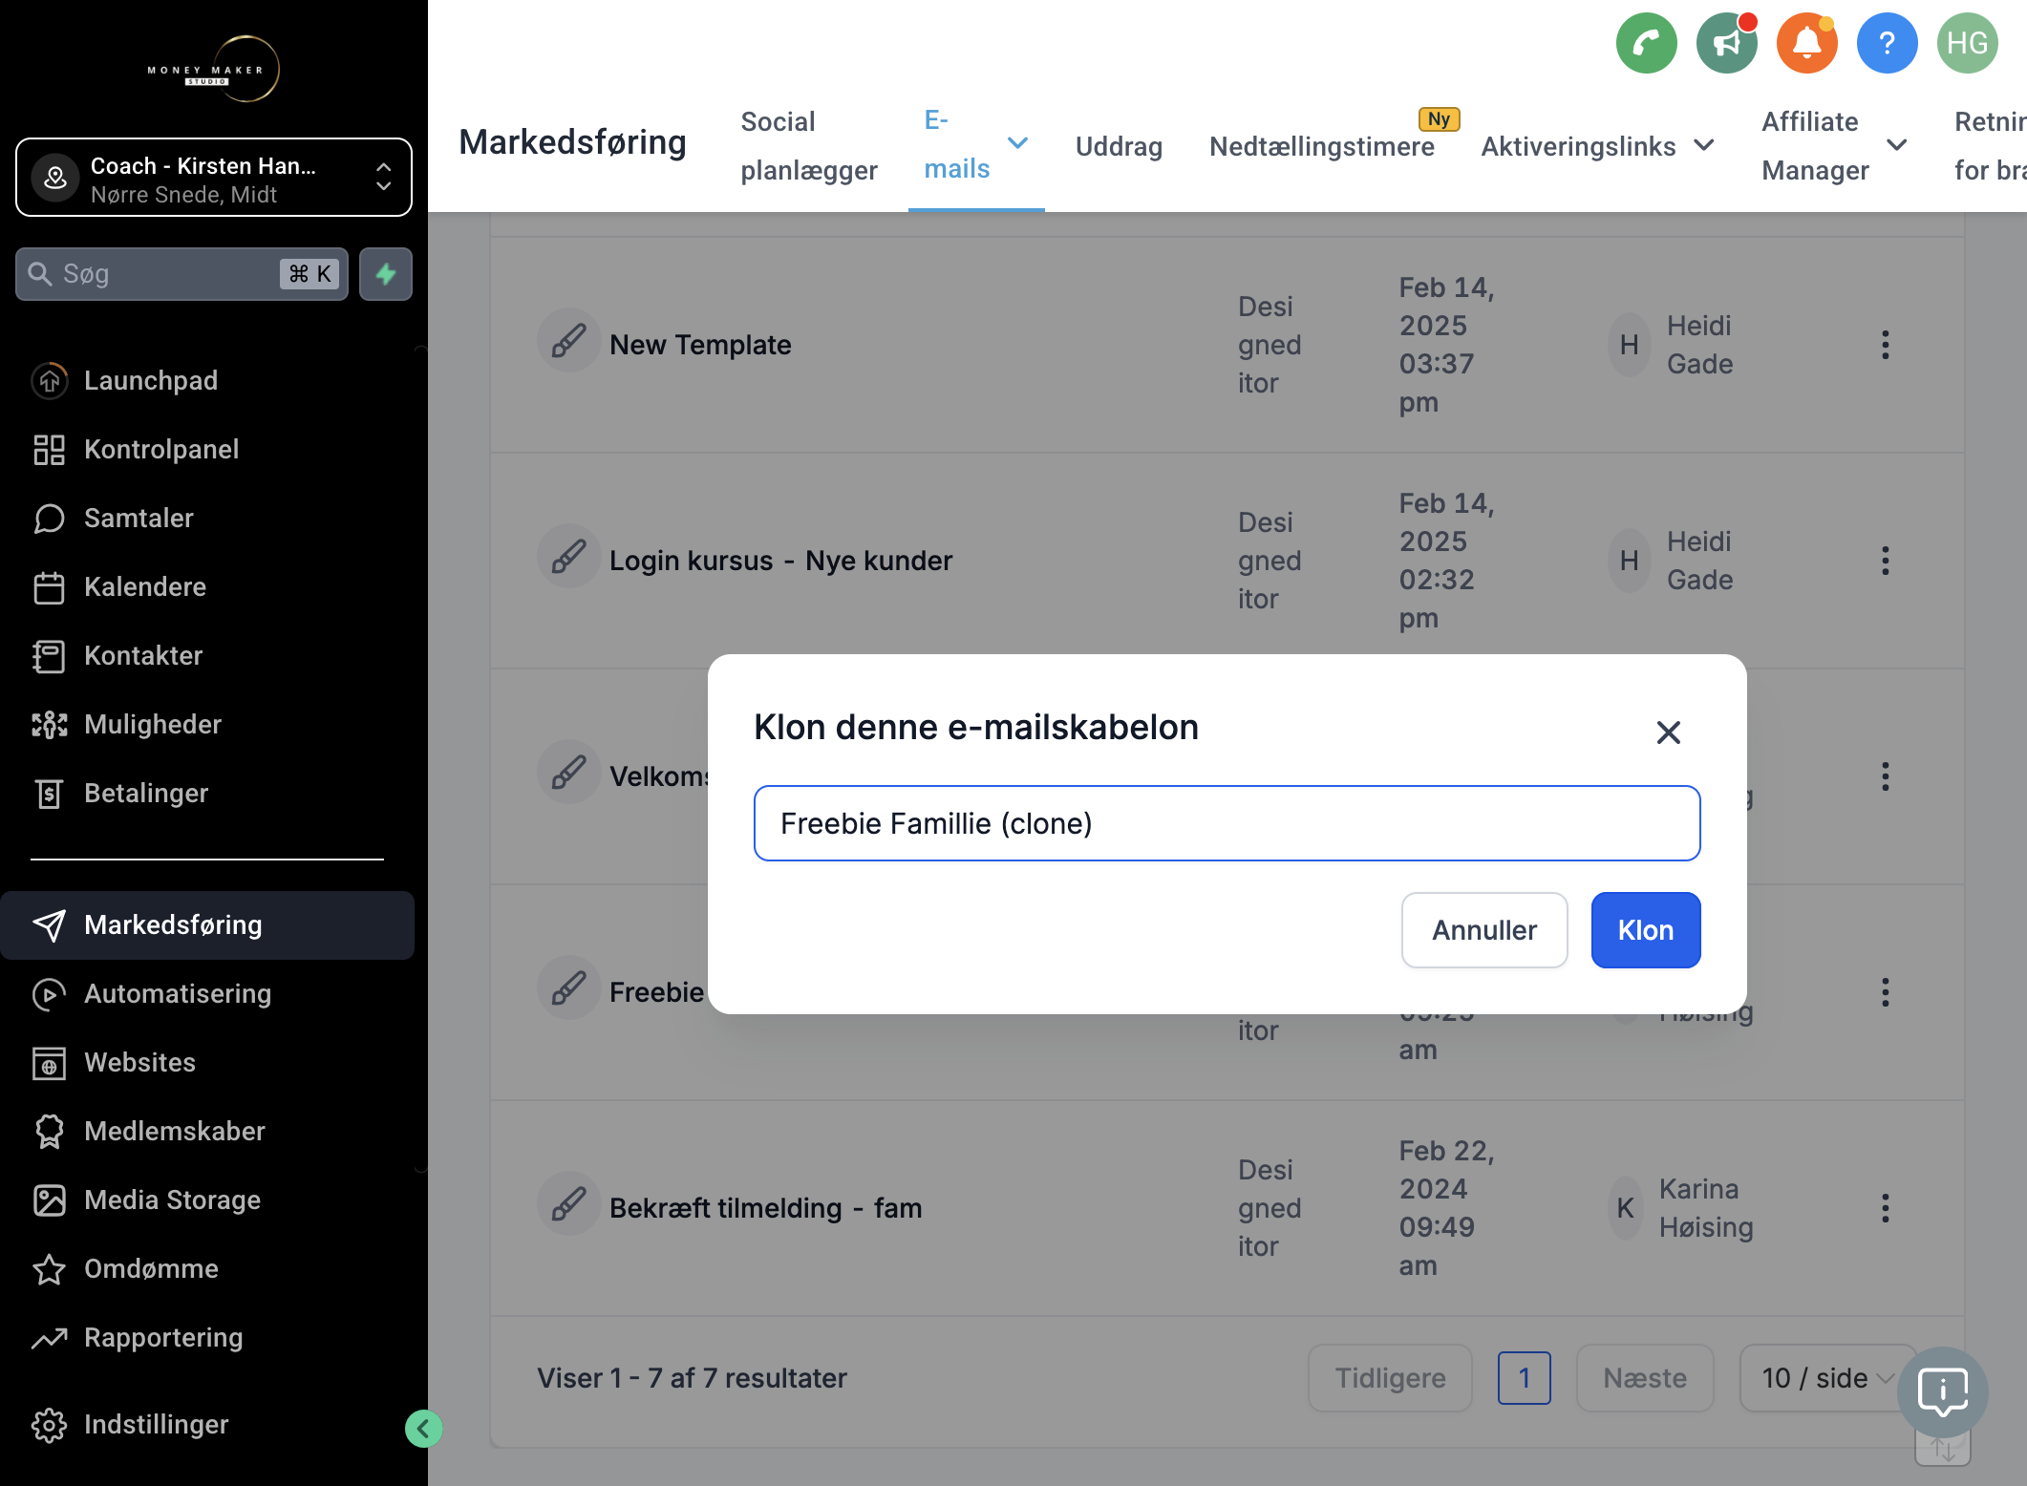Switch to Social planlægger tab
Viewport: 2027px width, 1486px height.
pyautogui.click(x=809, y=145)
